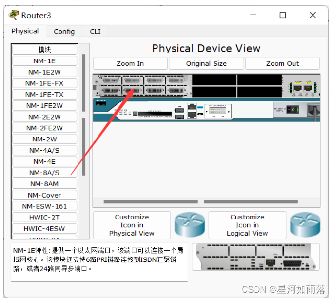Click the router icon beside Customize Icon in Logical View
The height and width of the screenshot is (299, 333).
coord(305,225)
